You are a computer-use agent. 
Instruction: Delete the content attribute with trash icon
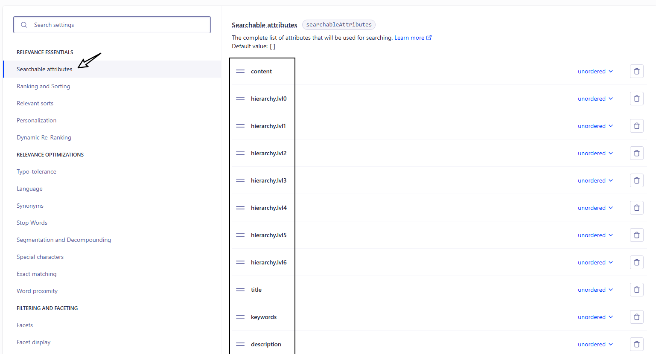(636, 71)
